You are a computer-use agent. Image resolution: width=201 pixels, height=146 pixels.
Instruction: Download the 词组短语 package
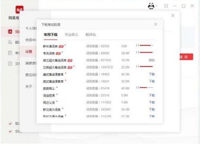pyautogui.click(x=152, y=95)
